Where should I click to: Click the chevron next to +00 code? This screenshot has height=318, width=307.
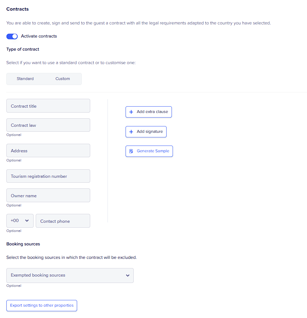[x=27, y=221]
